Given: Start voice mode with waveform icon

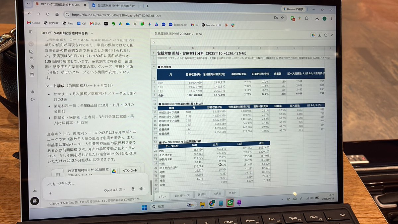Looking at the screenshot, I should [x=142, y=189].
